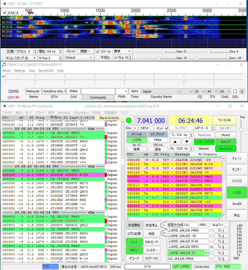This screenshot has width=248, height=270.
Task: Toggle the スケール checkbox
Action: coord(98,52)
